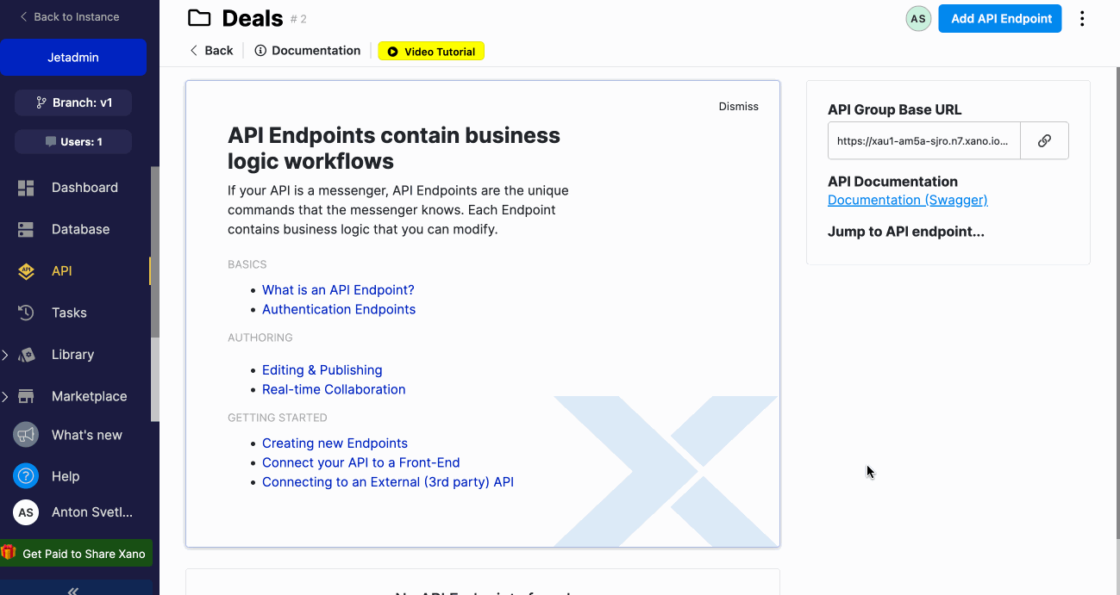
Task: Play the Video Tutorial
Action: point(431,52)
